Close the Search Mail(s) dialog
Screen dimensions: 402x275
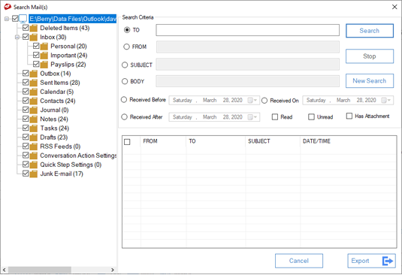394,7
